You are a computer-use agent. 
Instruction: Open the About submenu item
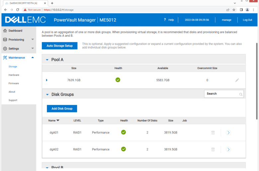tap(12, 92)
